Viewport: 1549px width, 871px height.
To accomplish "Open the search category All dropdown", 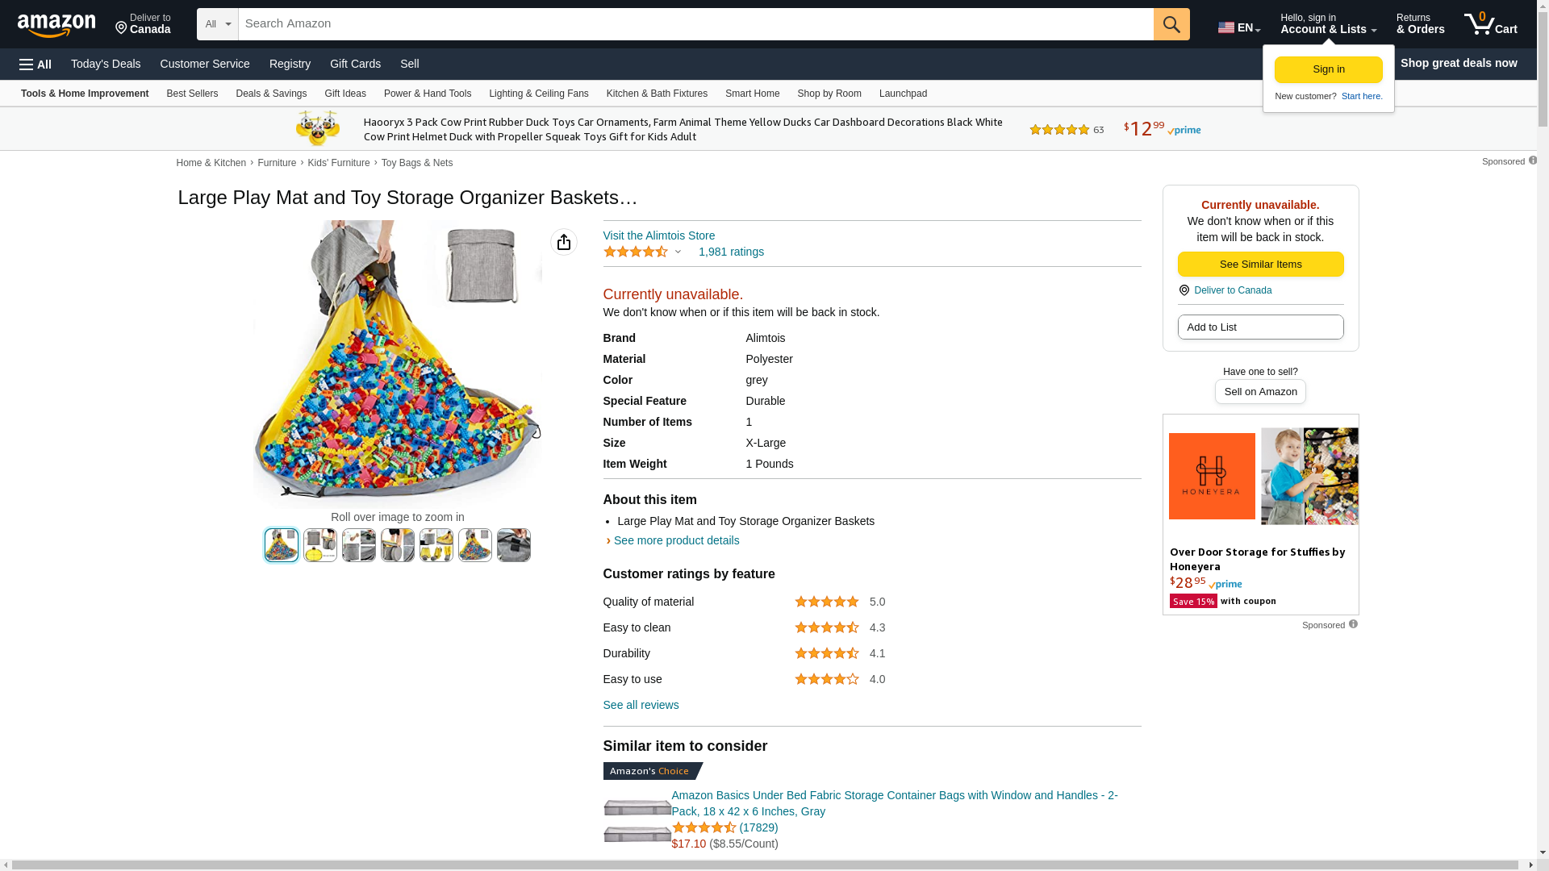I will [x=218, y=24].
